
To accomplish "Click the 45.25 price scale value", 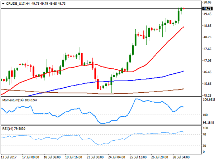I will 207,95.
